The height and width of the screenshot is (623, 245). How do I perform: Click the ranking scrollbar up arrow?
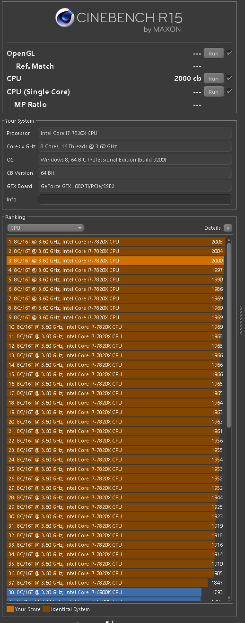tap(229, 240)
